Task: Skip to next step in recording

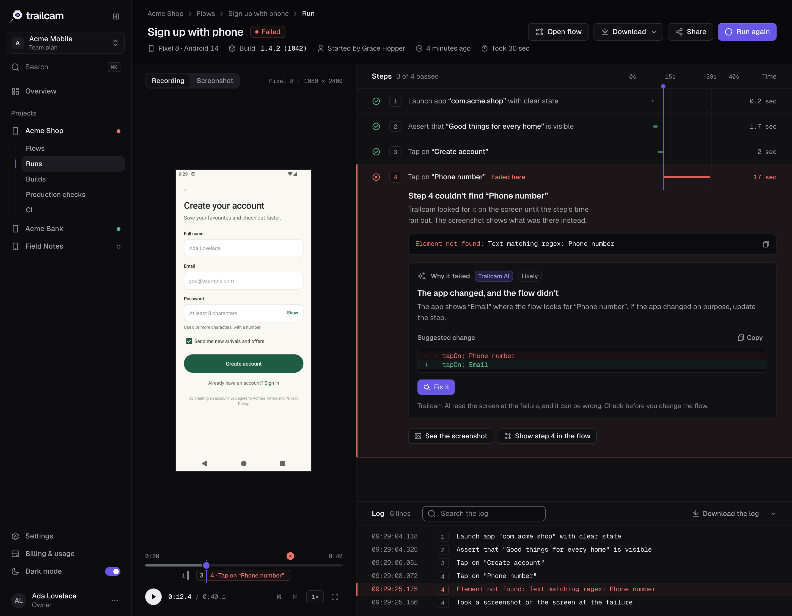Action: [295, 596]
